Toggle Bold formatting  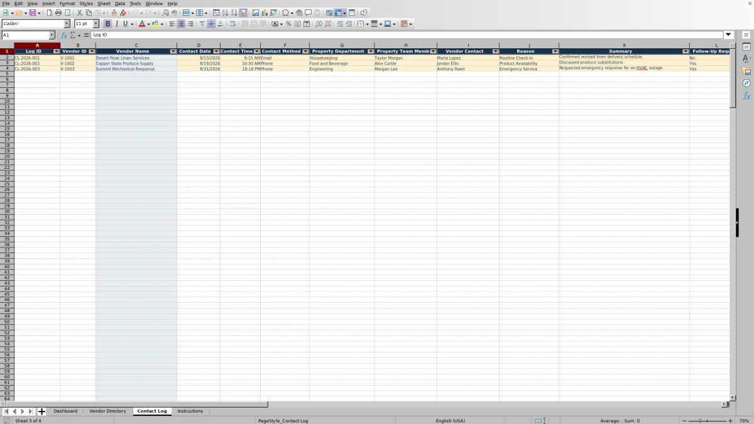coord(107,24)
